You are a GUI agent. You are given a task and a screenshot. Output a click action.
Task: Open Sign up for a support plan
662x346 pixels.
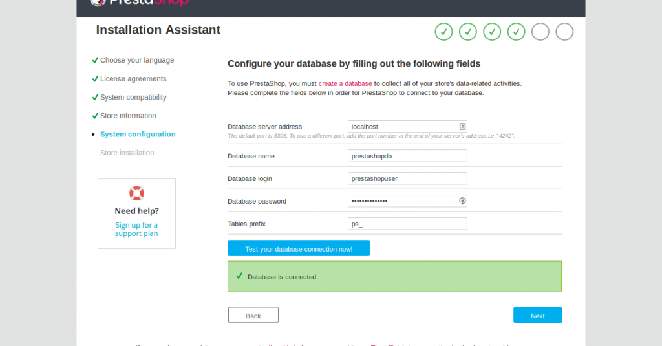136,230
